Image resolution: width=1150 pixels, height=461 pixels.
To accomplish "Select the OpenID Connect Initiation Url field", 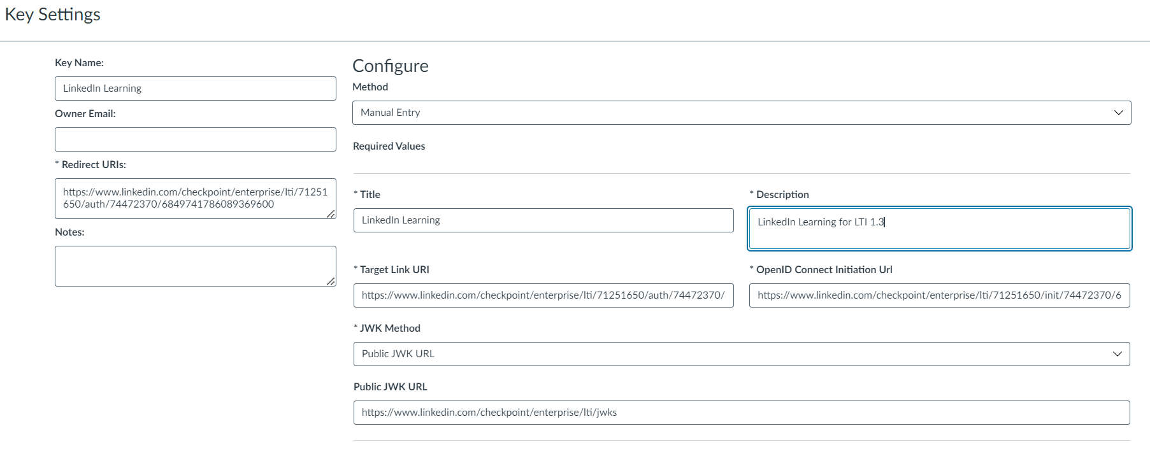I will coord(940,295).
